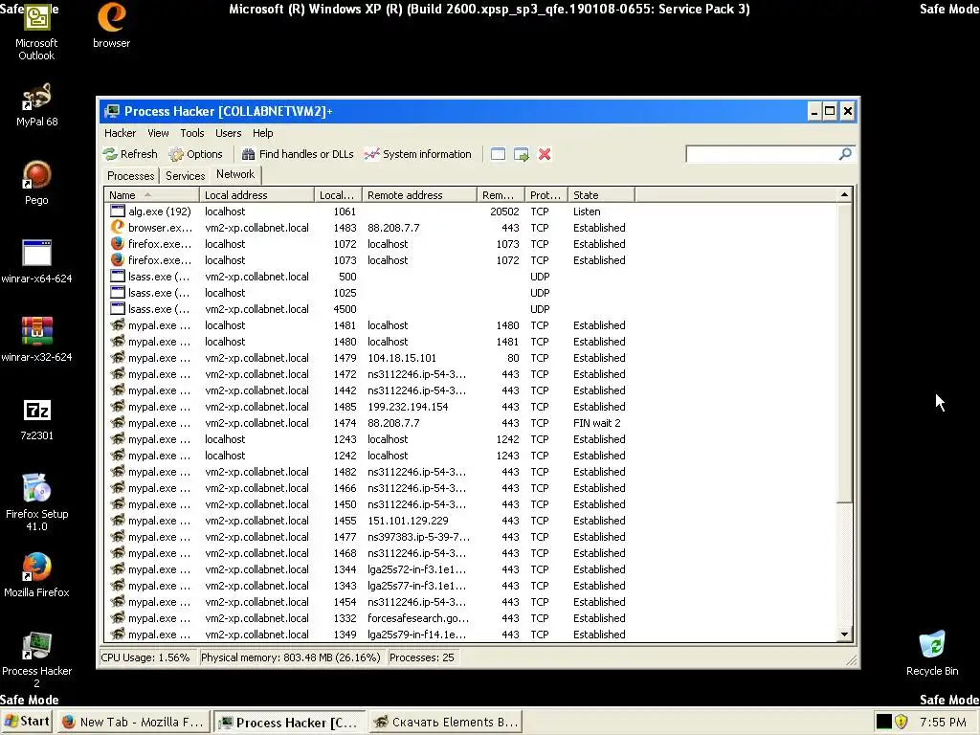The width and height of the screenshot is (980, 735).
Task: Select the alg.exe (192) row icon
Action: (118, 212)
